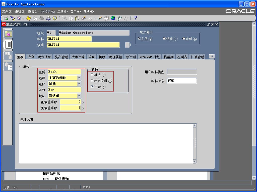
Task: Switch to the 采购 tab
Action: [92, 57]
